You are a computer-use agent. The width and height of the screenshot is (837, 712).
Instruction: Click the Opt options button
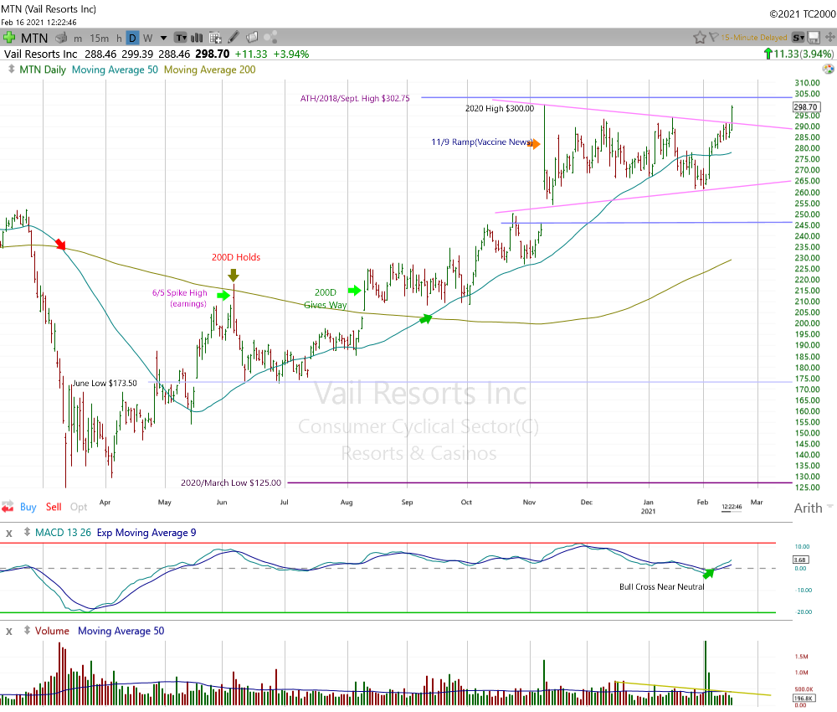click(x=79, y=507)
